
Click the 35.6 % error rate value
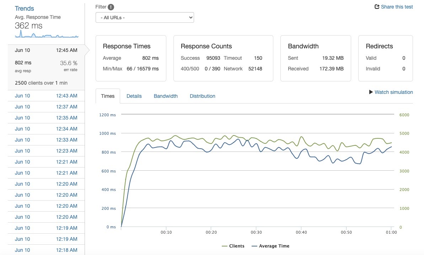[x=69, y=63]
